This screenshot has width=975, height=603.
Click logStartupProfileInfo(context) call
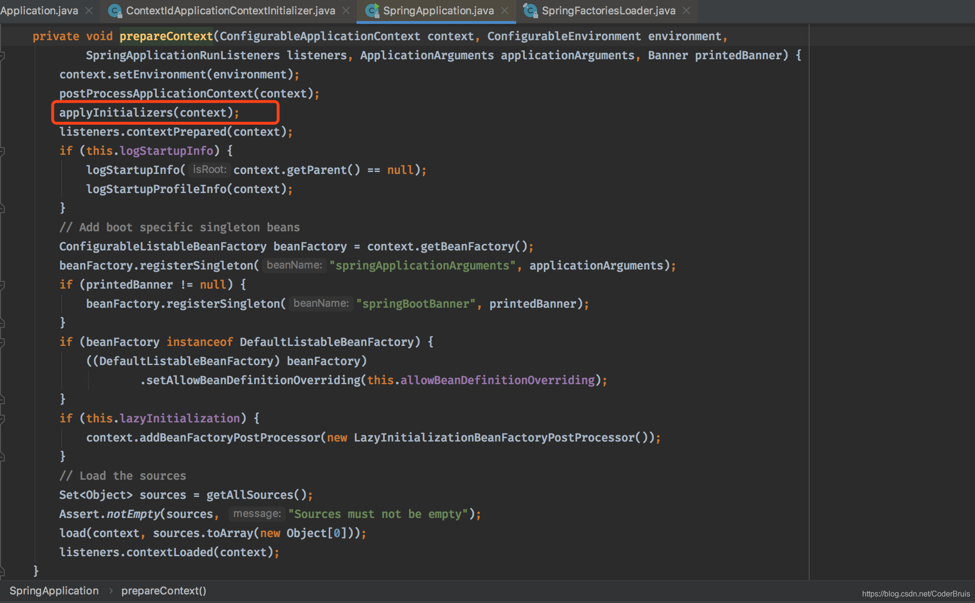pos(189,189)
